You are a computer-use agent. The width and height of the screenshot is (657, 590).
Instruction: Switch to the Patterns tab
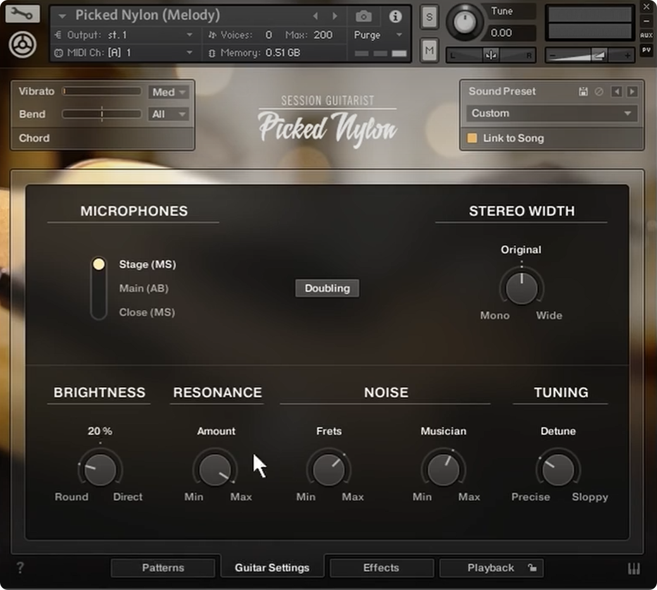(x=163, y=568)
